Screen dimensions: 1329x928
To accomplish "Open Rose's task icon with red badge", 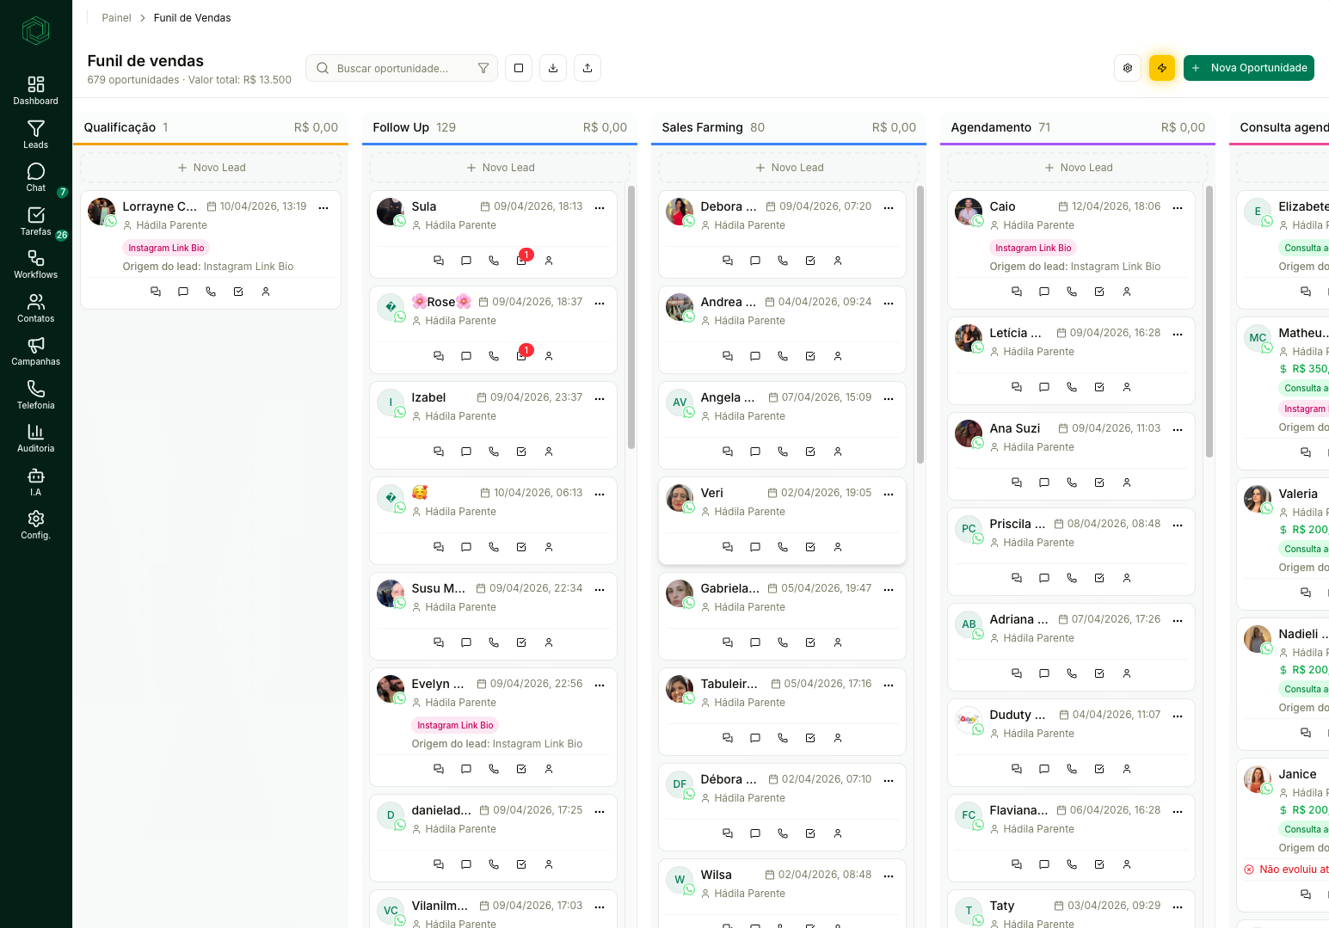I will click(x=522, y=355).
